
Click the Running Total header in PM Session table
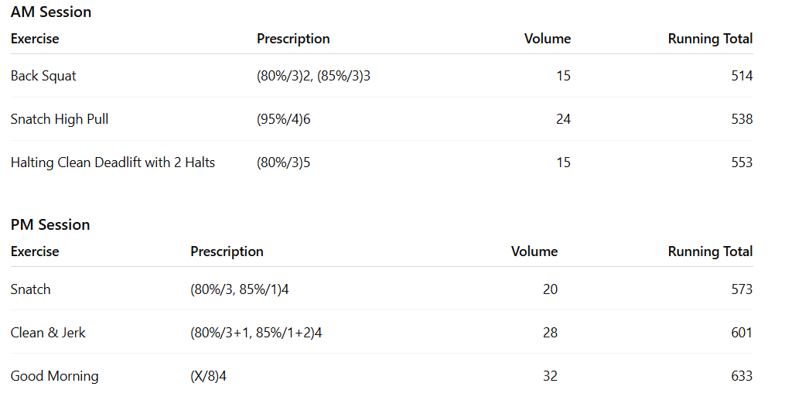(710, 251)
